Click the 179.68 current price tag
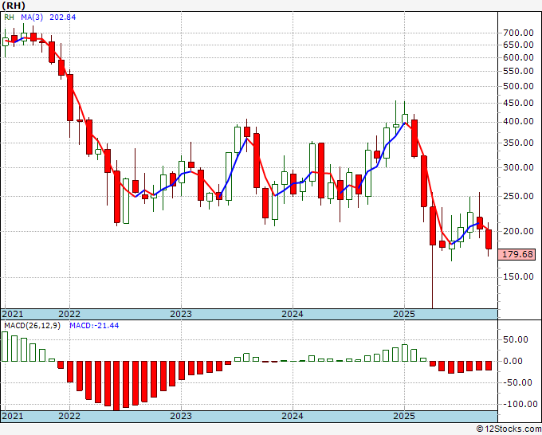Viewport: 542px width, 435px height. (x=516, y=254)
